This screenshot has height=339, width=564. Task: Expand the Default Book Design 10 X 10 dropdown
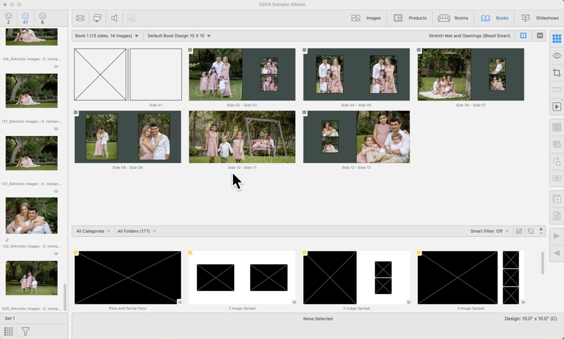tap(179, 36)
